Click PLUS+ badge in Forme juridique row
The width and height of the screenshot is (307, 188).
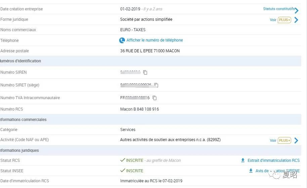(284, 20)
